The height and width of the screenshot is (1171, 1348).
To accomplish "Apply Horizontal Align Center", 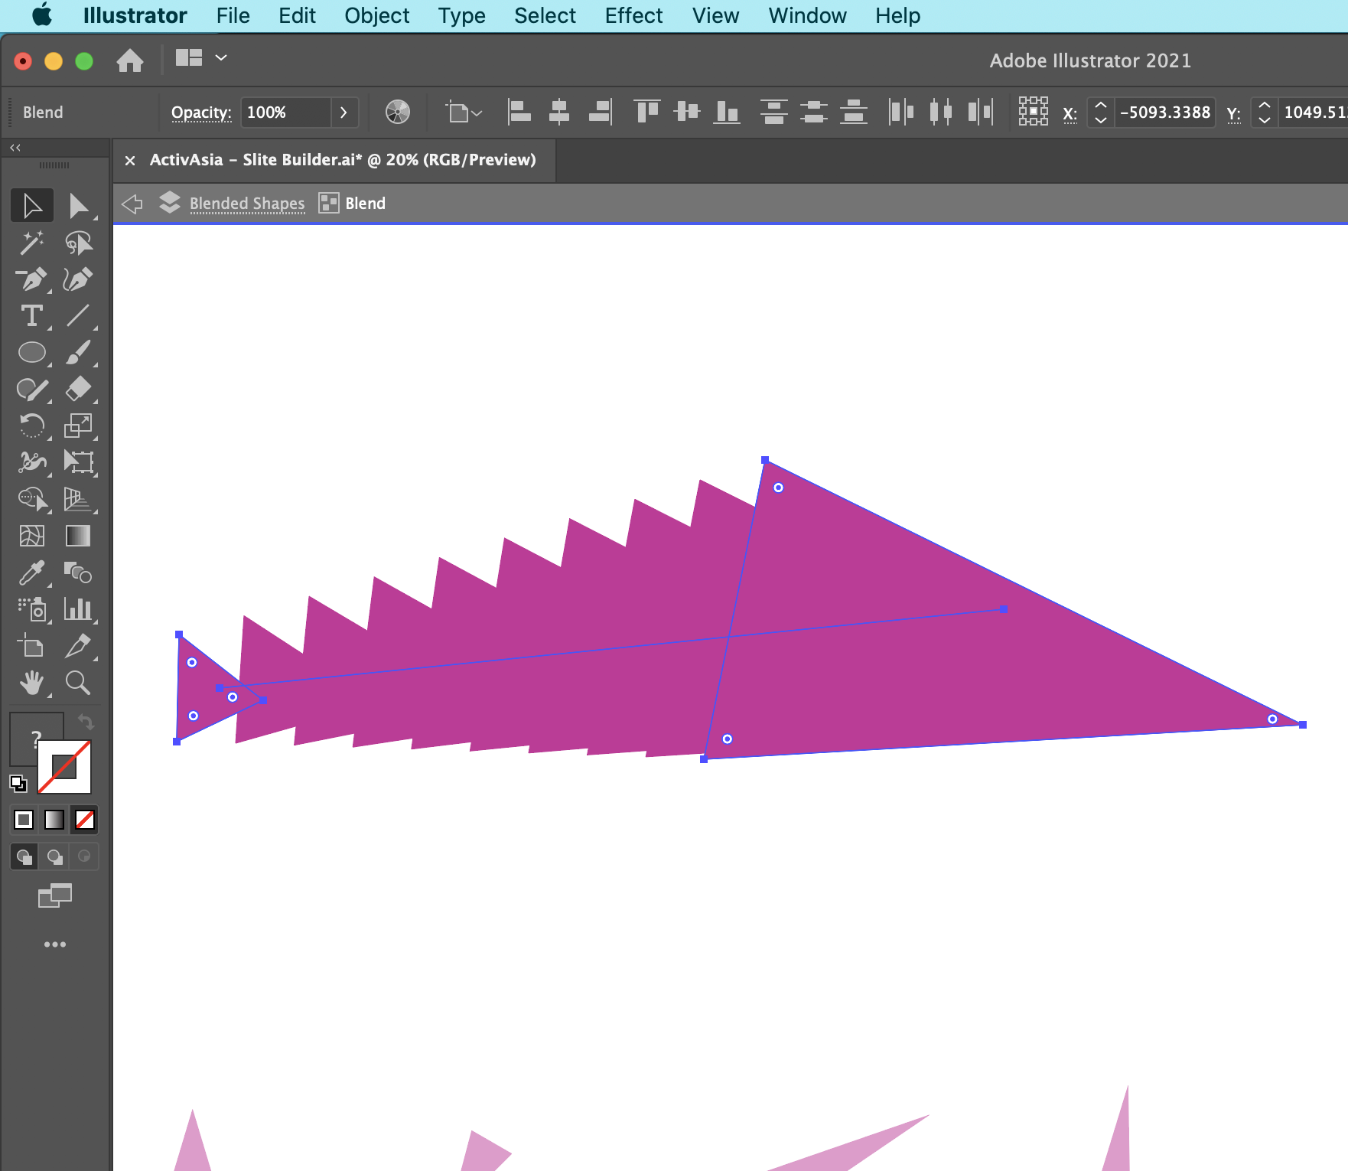I will [559, 112].
